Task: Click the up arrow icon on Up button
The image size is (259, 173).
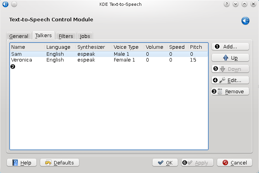Action: (226, 58)
